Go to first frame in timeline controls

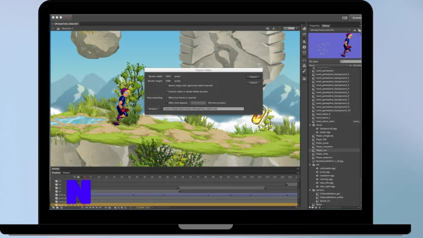click(x=86, y=207)
